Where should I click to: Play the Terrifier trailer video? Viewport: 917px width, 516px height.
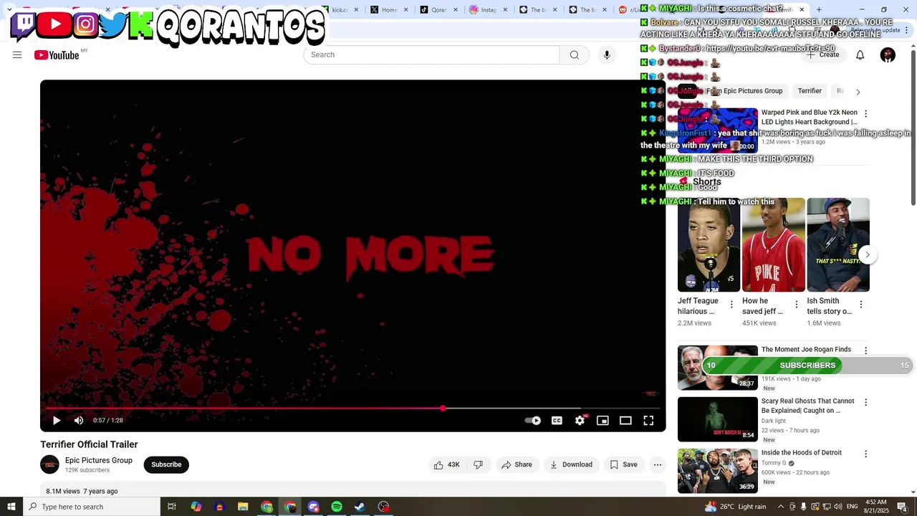click(57, 421)
